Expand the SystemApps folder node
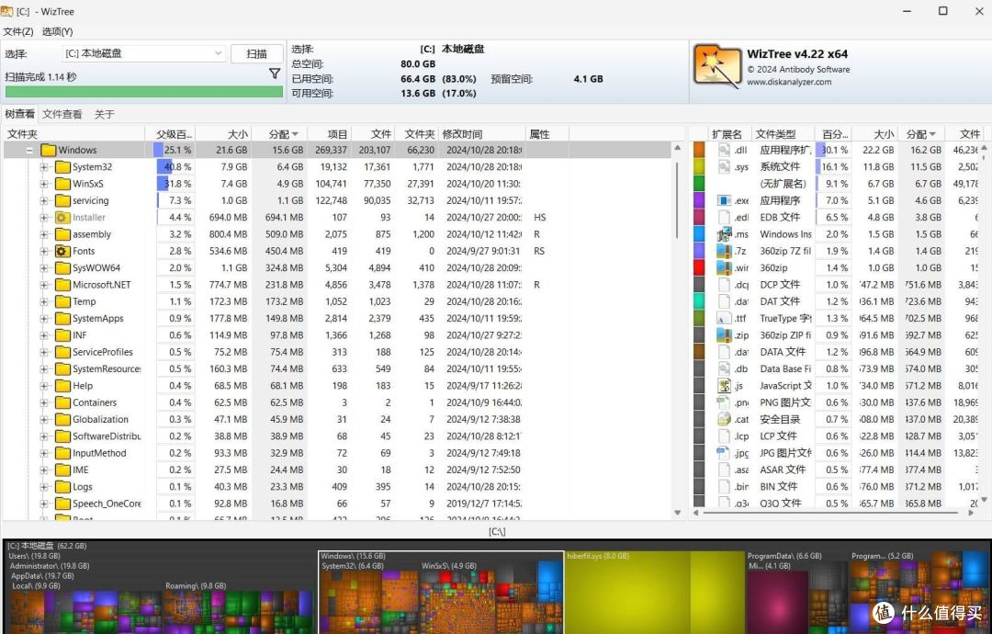This screenshot has width=992, height=634. [44, 318]
